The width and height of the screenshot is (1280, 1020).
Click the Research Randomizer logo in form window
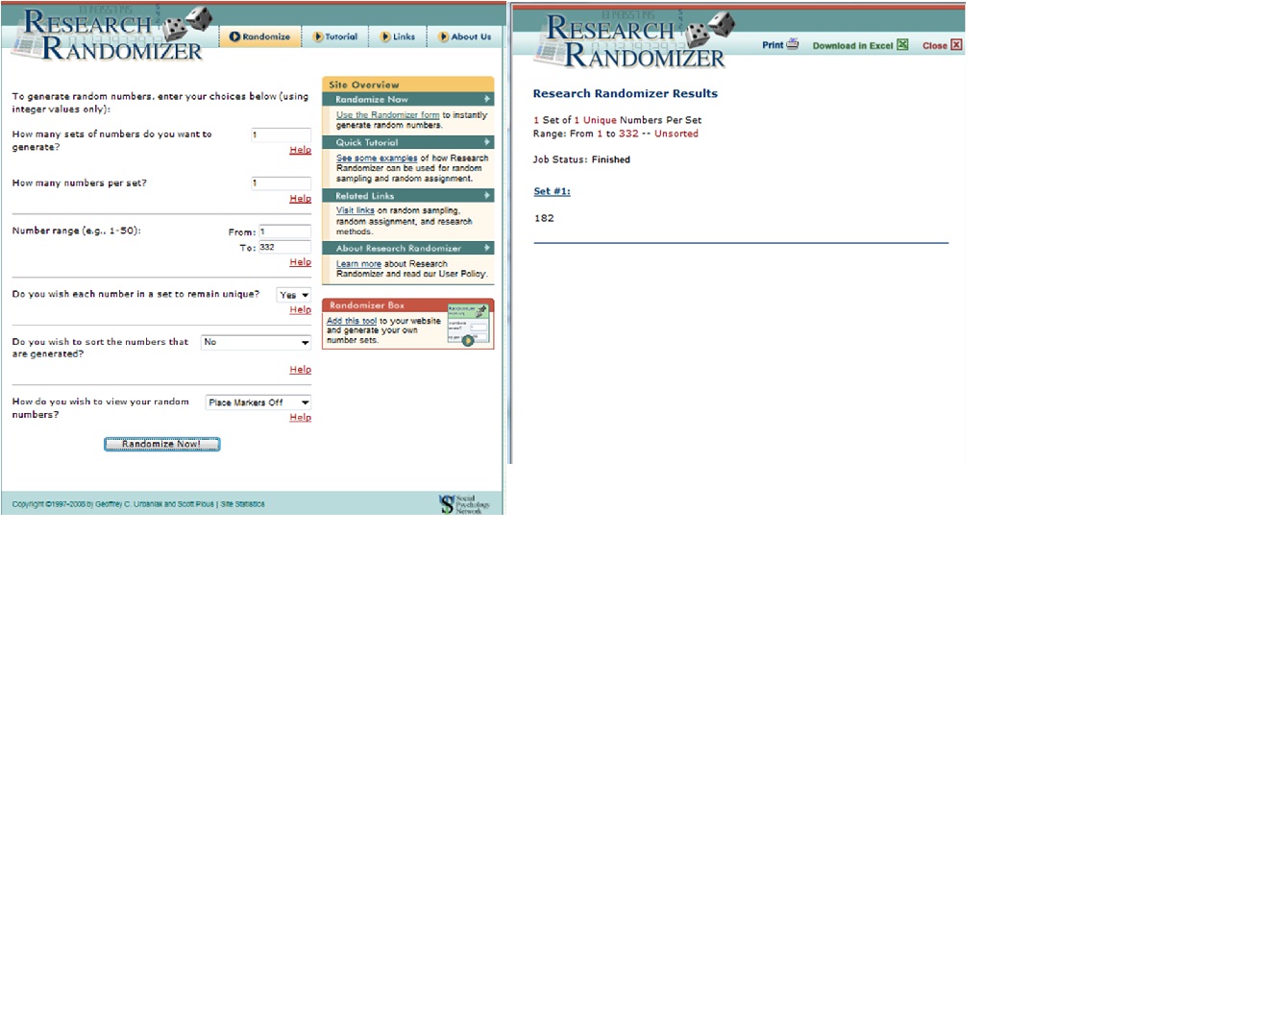point(111,35)
